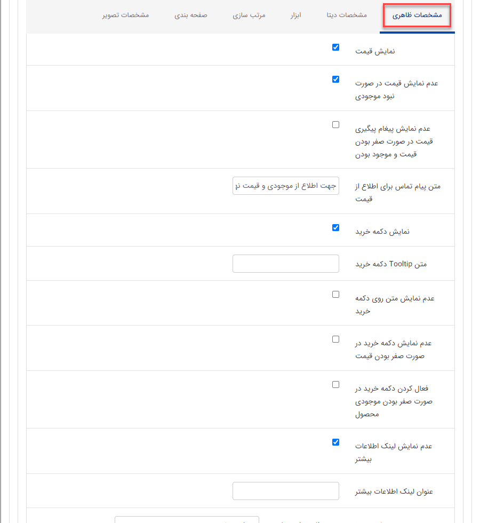Focus the متن Tooltip دکمه خرید input
This screenshot has width=480, height=523.
[x=285, y=263]
